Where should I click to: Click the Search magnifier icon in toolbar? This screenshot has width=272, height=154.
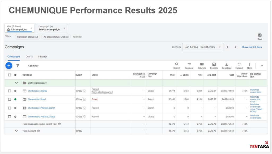[177, 64]
